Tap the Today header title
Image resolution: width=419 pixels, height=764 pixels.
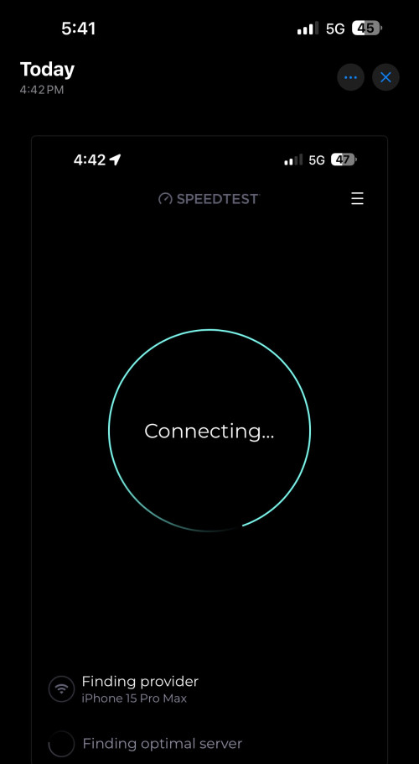coord(47,70)
